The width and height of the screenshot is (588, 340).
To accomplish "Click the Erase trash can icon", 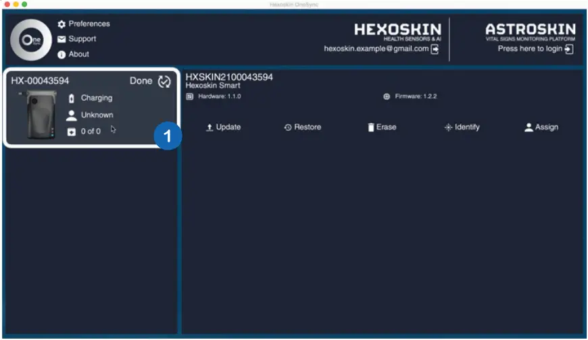I will 371,128.
